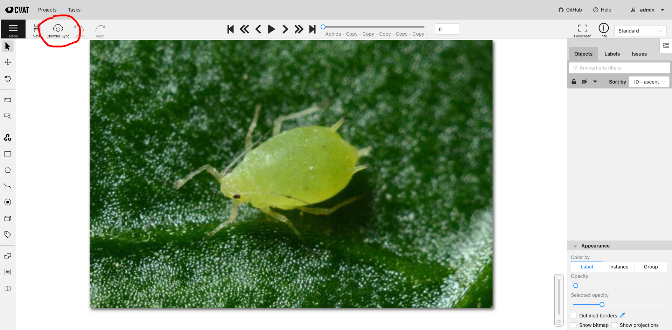The width and height of the screenshot is (672, 330).
Task: Click the Fit image tool
Action: [8, 100]
